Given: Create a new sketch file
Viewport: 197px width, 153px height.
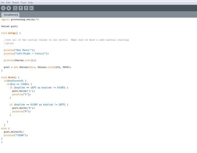Looking at the screenshot, I should [x=15, y=8].
